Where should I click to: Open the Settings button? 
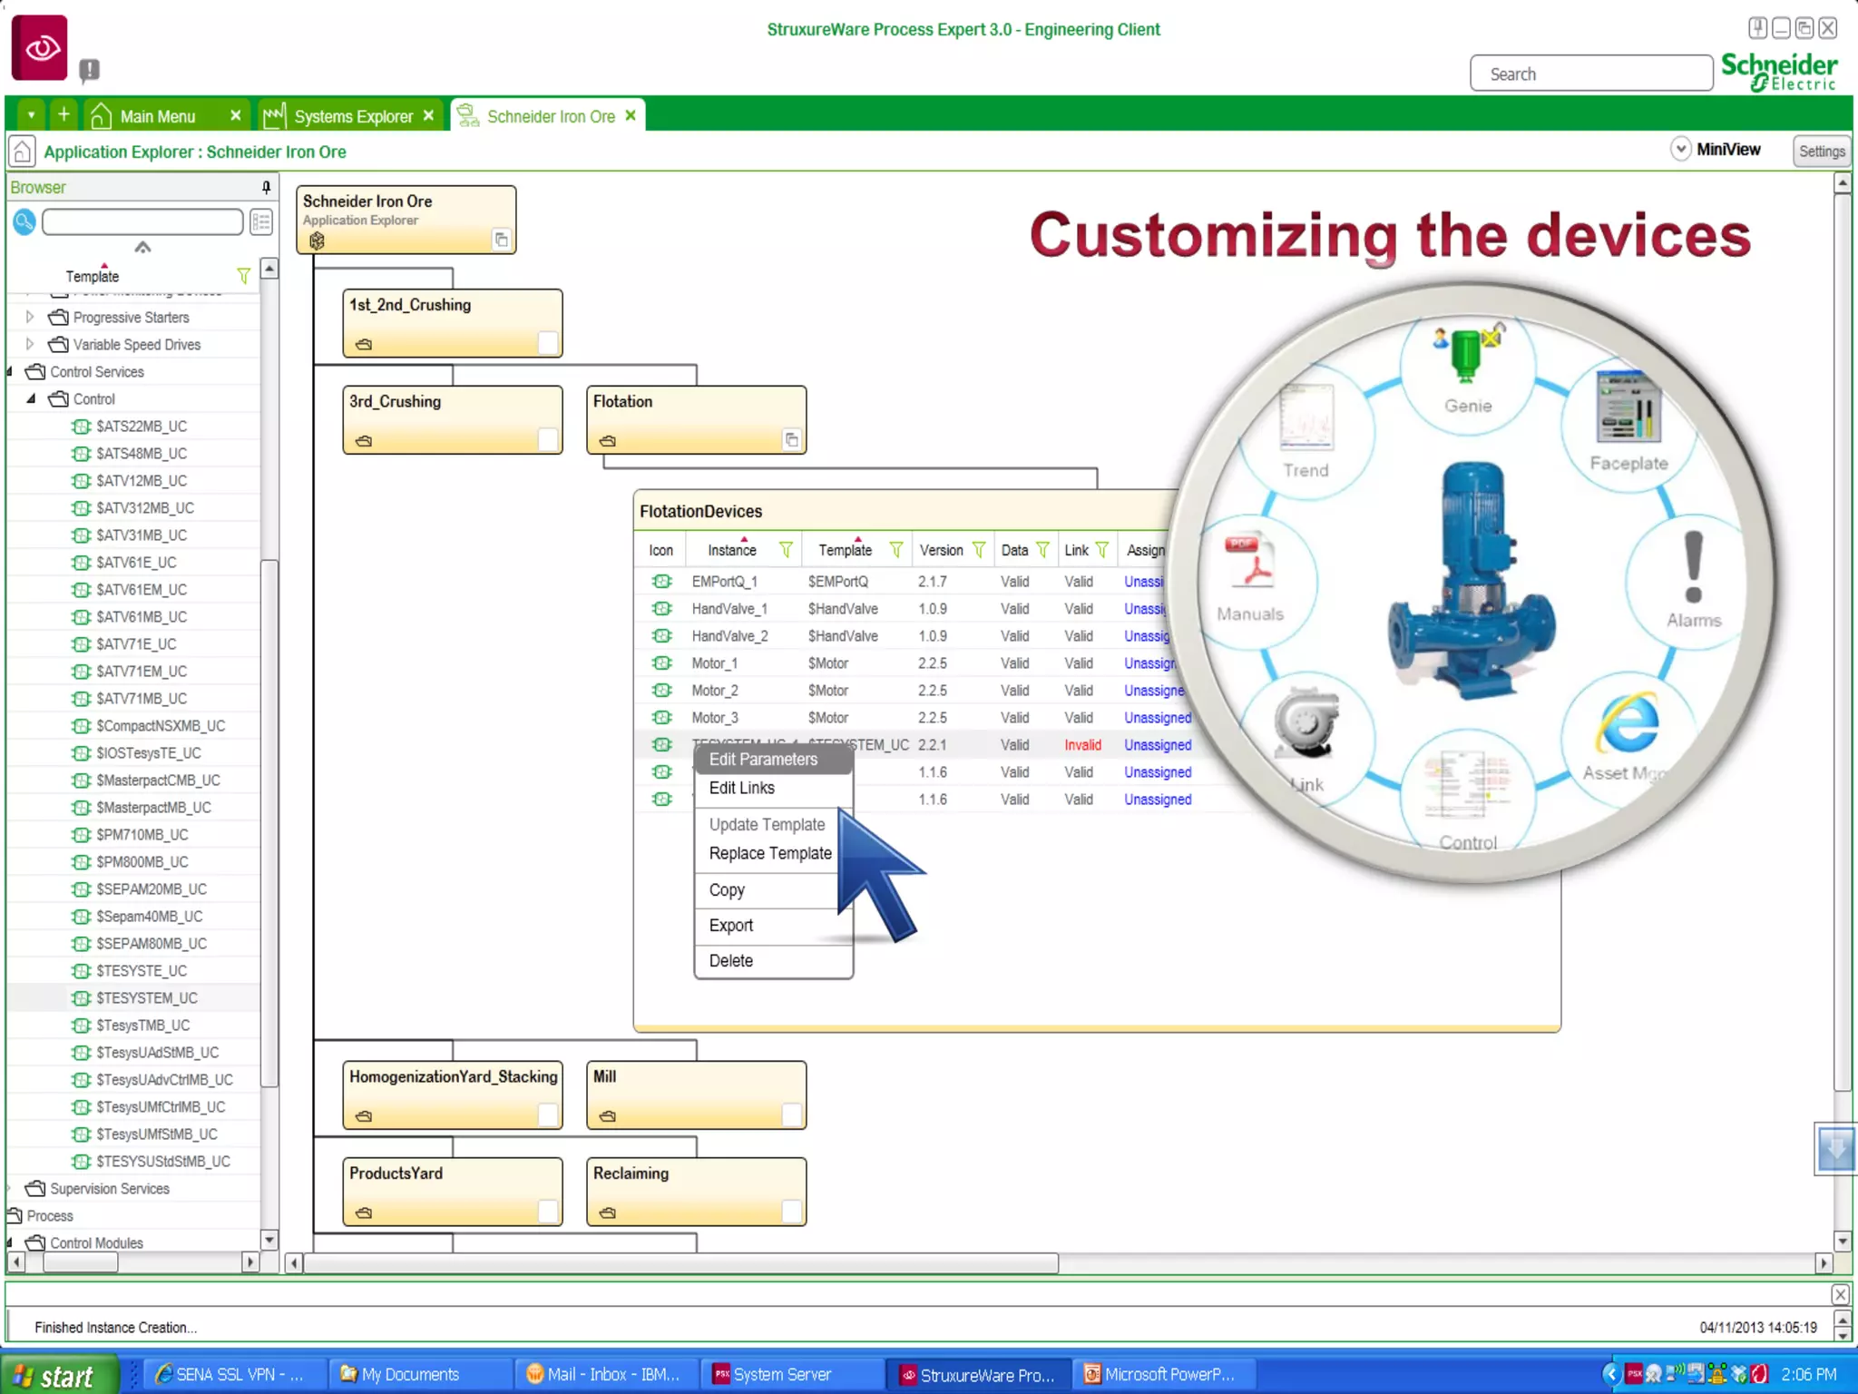tap(1821, 152)
